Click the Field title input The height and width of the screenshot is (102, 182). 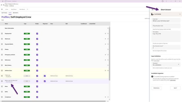[x=166, y=20]
